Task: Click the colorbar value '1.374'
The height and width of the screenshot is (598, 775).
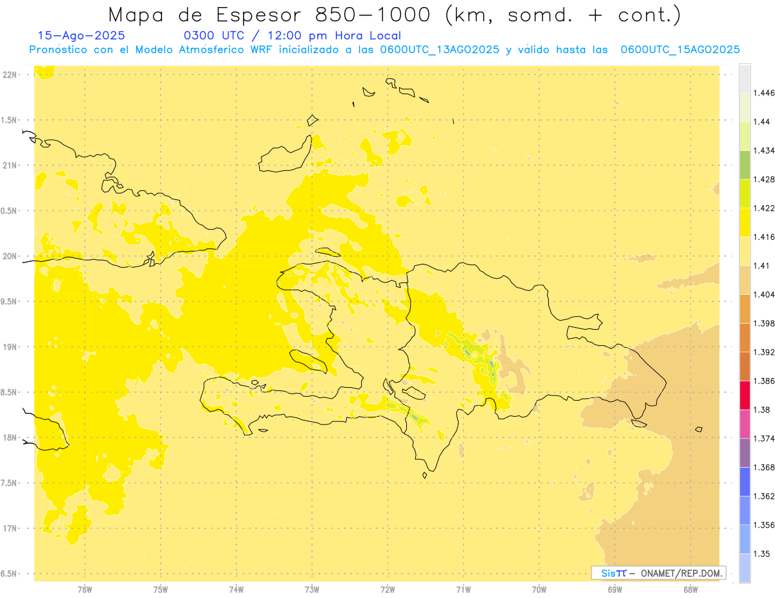Action: pyautogui.click(x=765, y=439)
